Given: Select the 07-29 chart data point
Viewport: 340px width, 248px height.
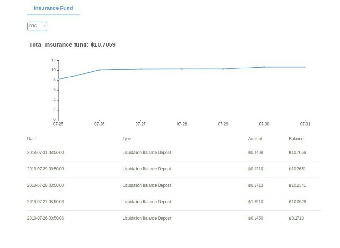Looking at the screenshot, I should 223,69.
